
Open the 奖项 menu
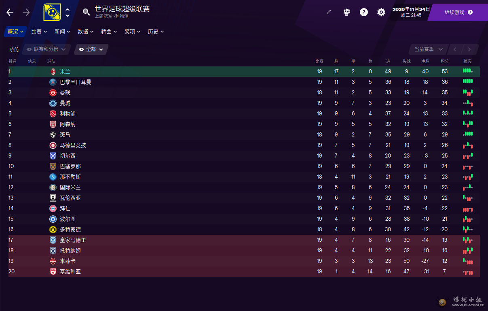[x=132, y=32]
